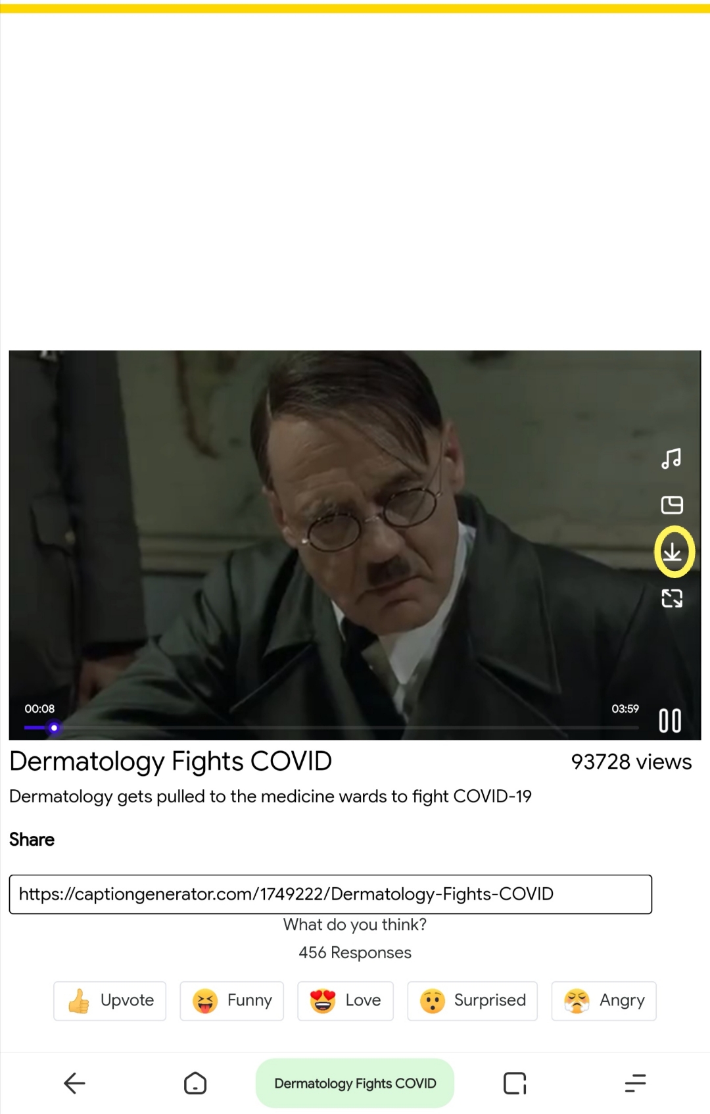Open picture-in-picture mode icon
Image resolution: width=710 pixels, height=1114 pixels.
tap(672, 505)
